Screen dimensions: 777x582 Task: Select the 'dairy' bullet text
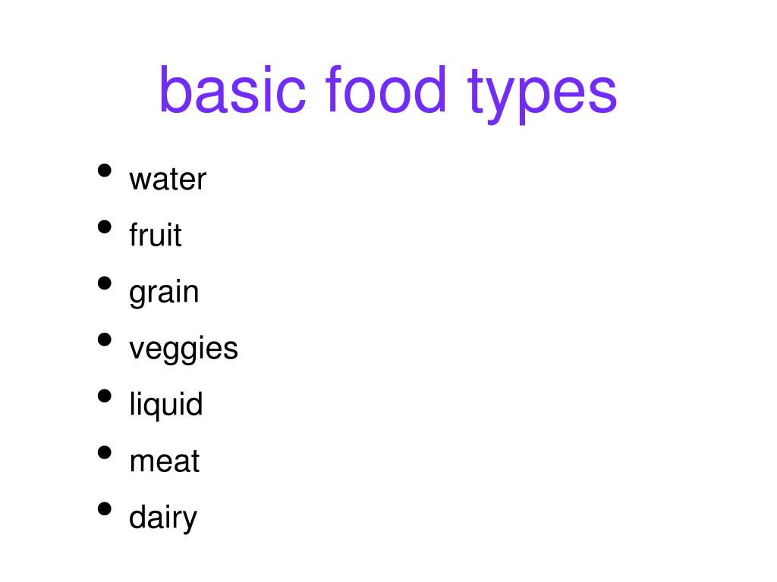click(x=163, y=518)
